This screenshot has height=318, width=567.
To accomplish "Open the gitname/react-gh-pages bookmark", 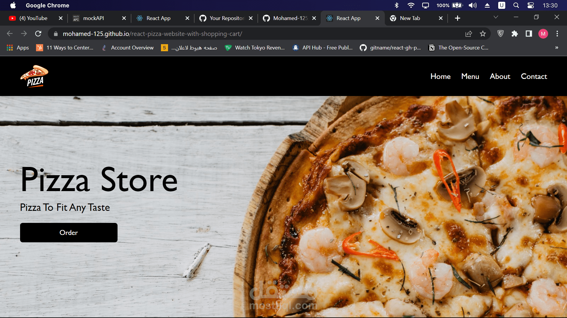I will pyautogui.click(x=390, y=48).
